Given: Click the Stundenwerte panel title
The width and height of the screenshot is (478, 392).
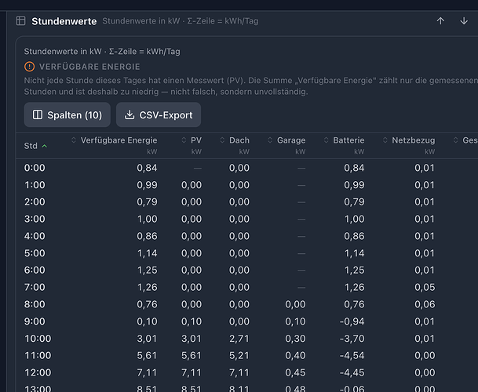Looking at the screenshot, I should (64, 21).
